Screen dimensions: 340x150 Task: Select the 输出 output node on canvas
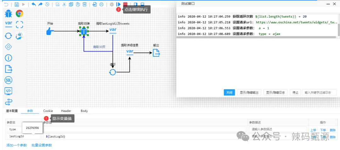(156, 53)
